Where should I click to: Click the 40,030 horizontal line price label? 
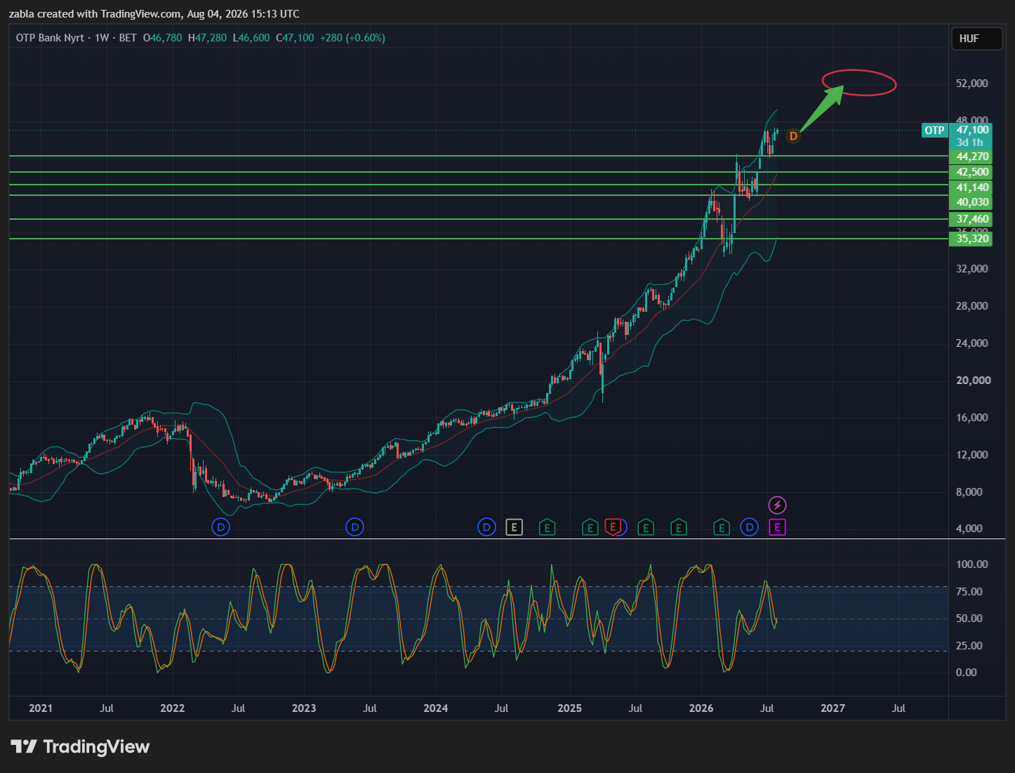(x=971, y=202)
